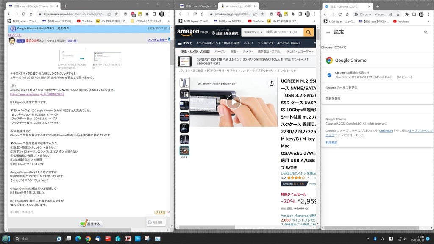Open Chrome menu in middle Amazon window
Image resolution: width=434 pixels, height=244 pixels.
click(x=314, y=14)
